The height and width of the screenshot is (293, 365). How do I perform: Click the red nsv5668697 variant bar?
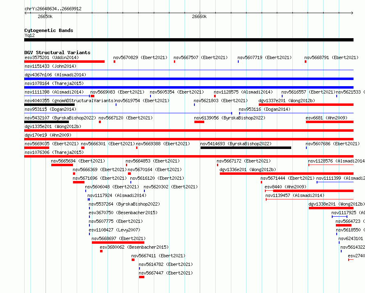(x=118, y=243)
